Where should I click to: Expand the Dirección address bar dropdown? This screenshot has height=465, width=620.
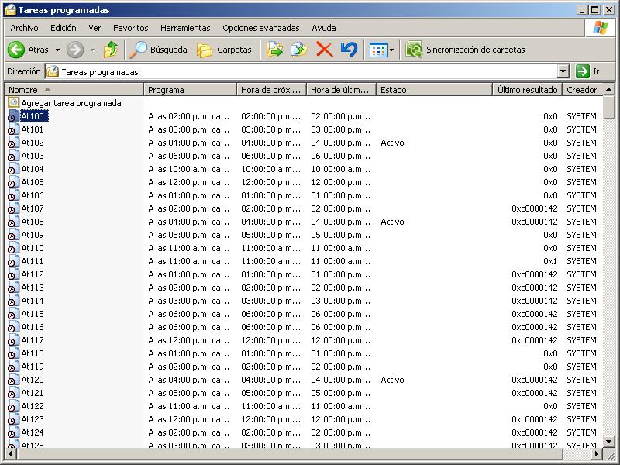[x=563, y=71]
